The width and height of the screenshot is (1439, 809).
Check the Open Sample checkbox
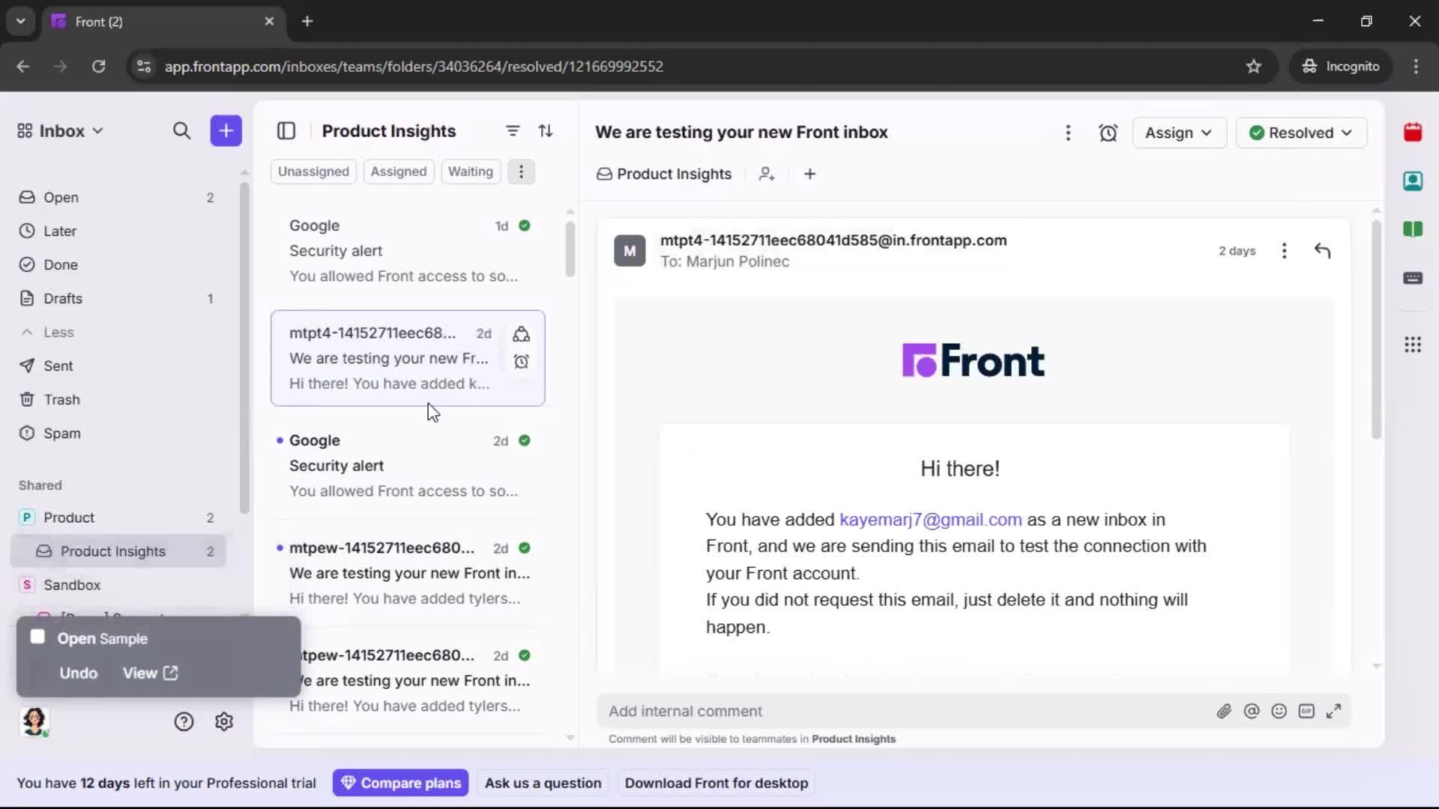click(37, 637)
